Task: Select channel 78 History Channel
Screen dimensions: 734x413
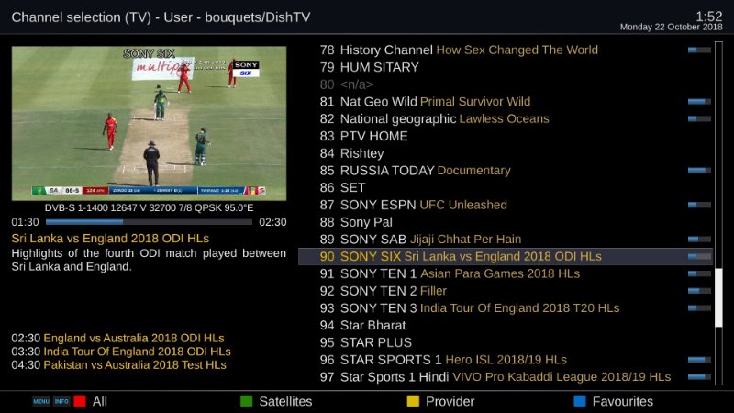Action: click(506, 50)
